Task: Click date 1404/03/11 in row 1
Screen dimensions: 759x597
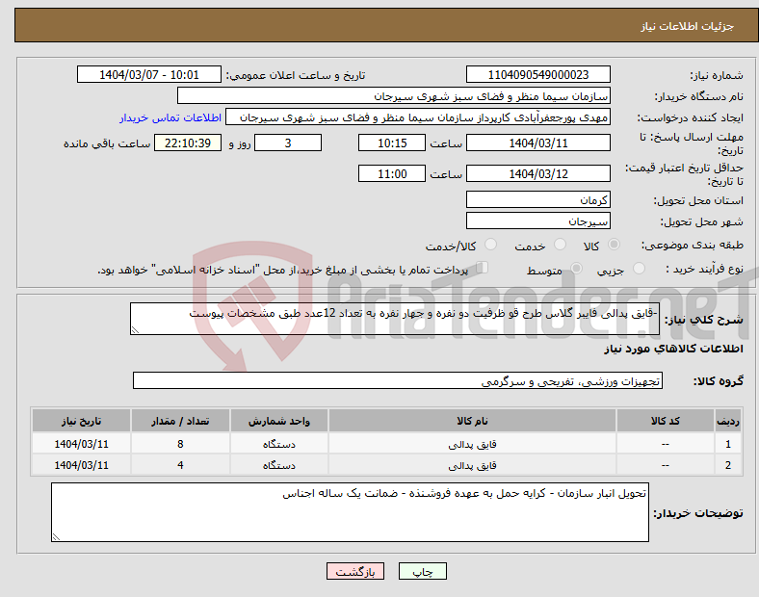Action: click(x=81, y=444)
